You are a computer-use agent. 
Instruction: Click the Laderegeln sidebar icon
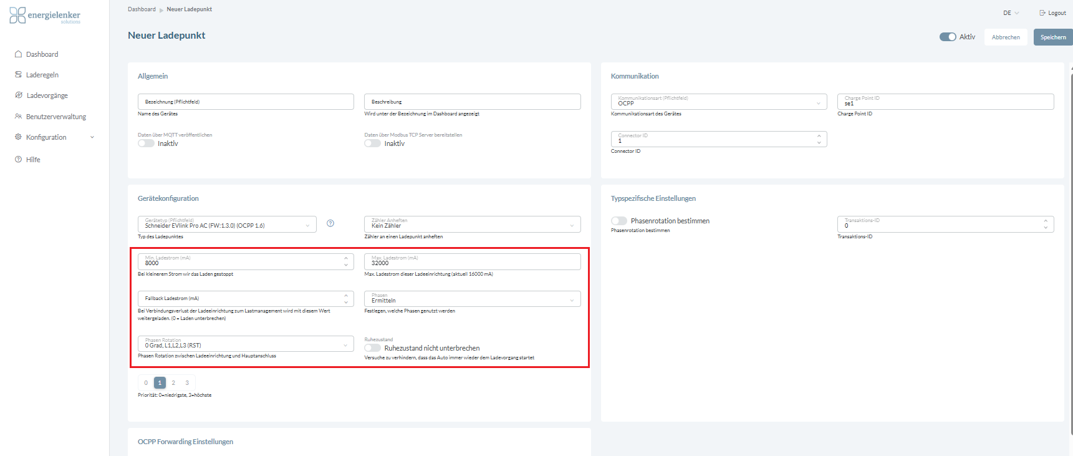coord(19,75)
